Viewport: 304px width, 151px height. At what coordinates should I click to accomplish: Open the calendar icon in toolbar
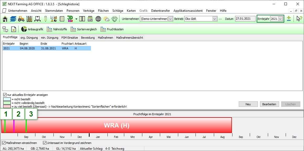(x=90, y=19)
